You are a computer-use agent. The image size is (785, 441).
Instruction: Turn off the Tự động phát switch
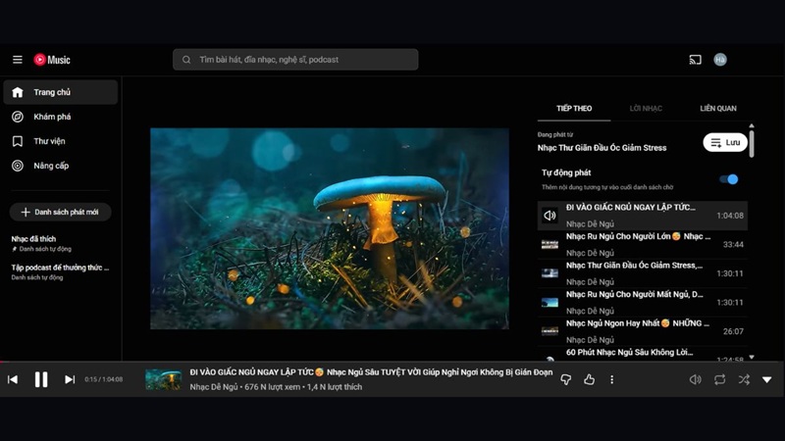pos(729,179)
